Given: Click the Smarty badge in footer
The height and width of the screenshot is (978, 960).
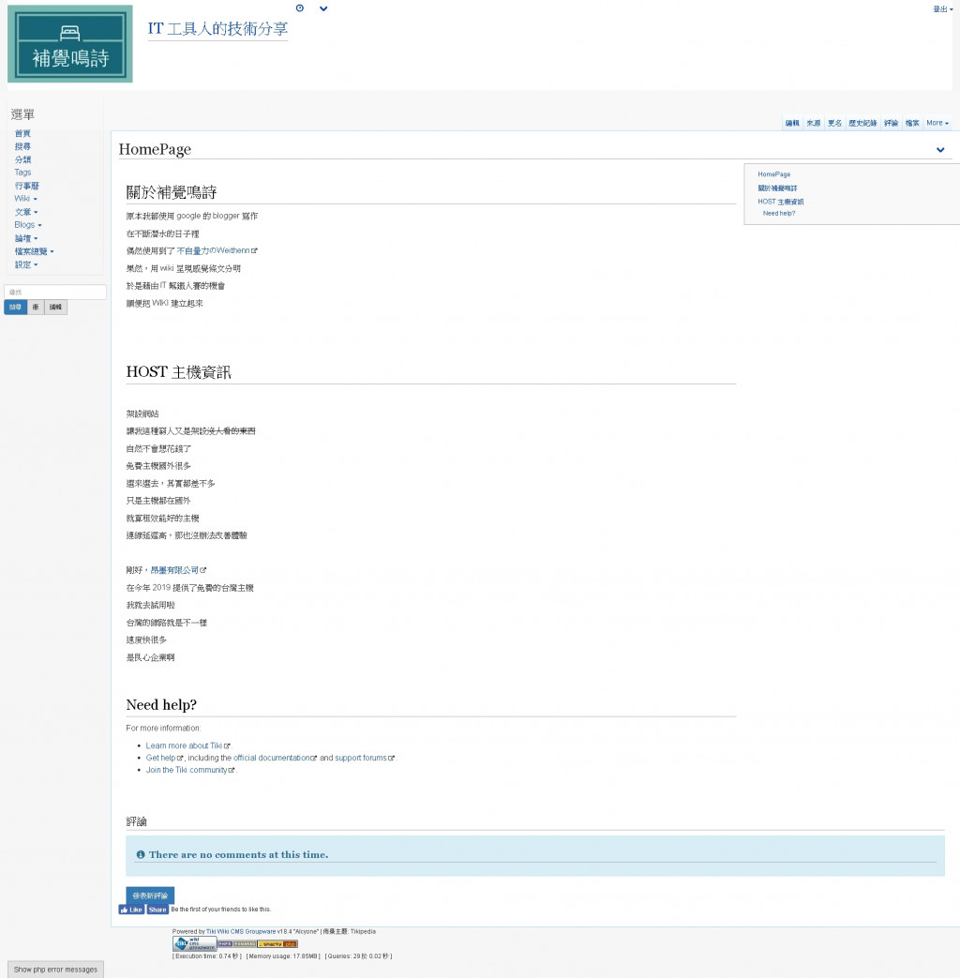Looking at the screenshot, I should click(x=277, y=944).
